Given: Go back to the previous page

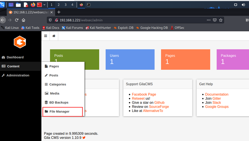Looking at the screenshot, I should pyautogui.click(x=3, y=20).
